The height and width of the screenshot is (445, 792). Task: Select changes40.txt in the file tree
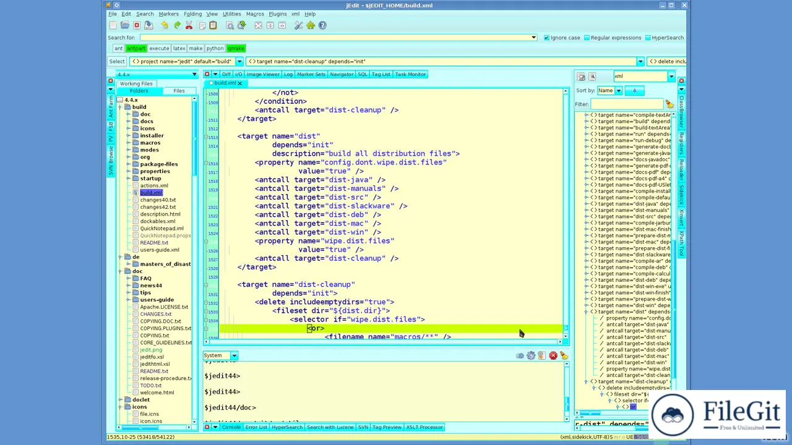(158, 200)
